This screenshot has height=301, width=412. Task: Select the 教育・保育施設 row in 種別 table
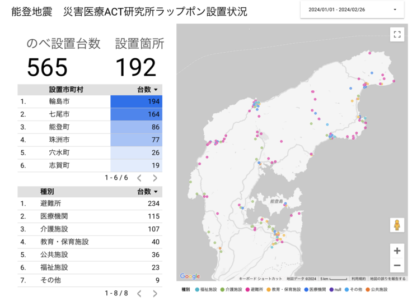point(90,242)
